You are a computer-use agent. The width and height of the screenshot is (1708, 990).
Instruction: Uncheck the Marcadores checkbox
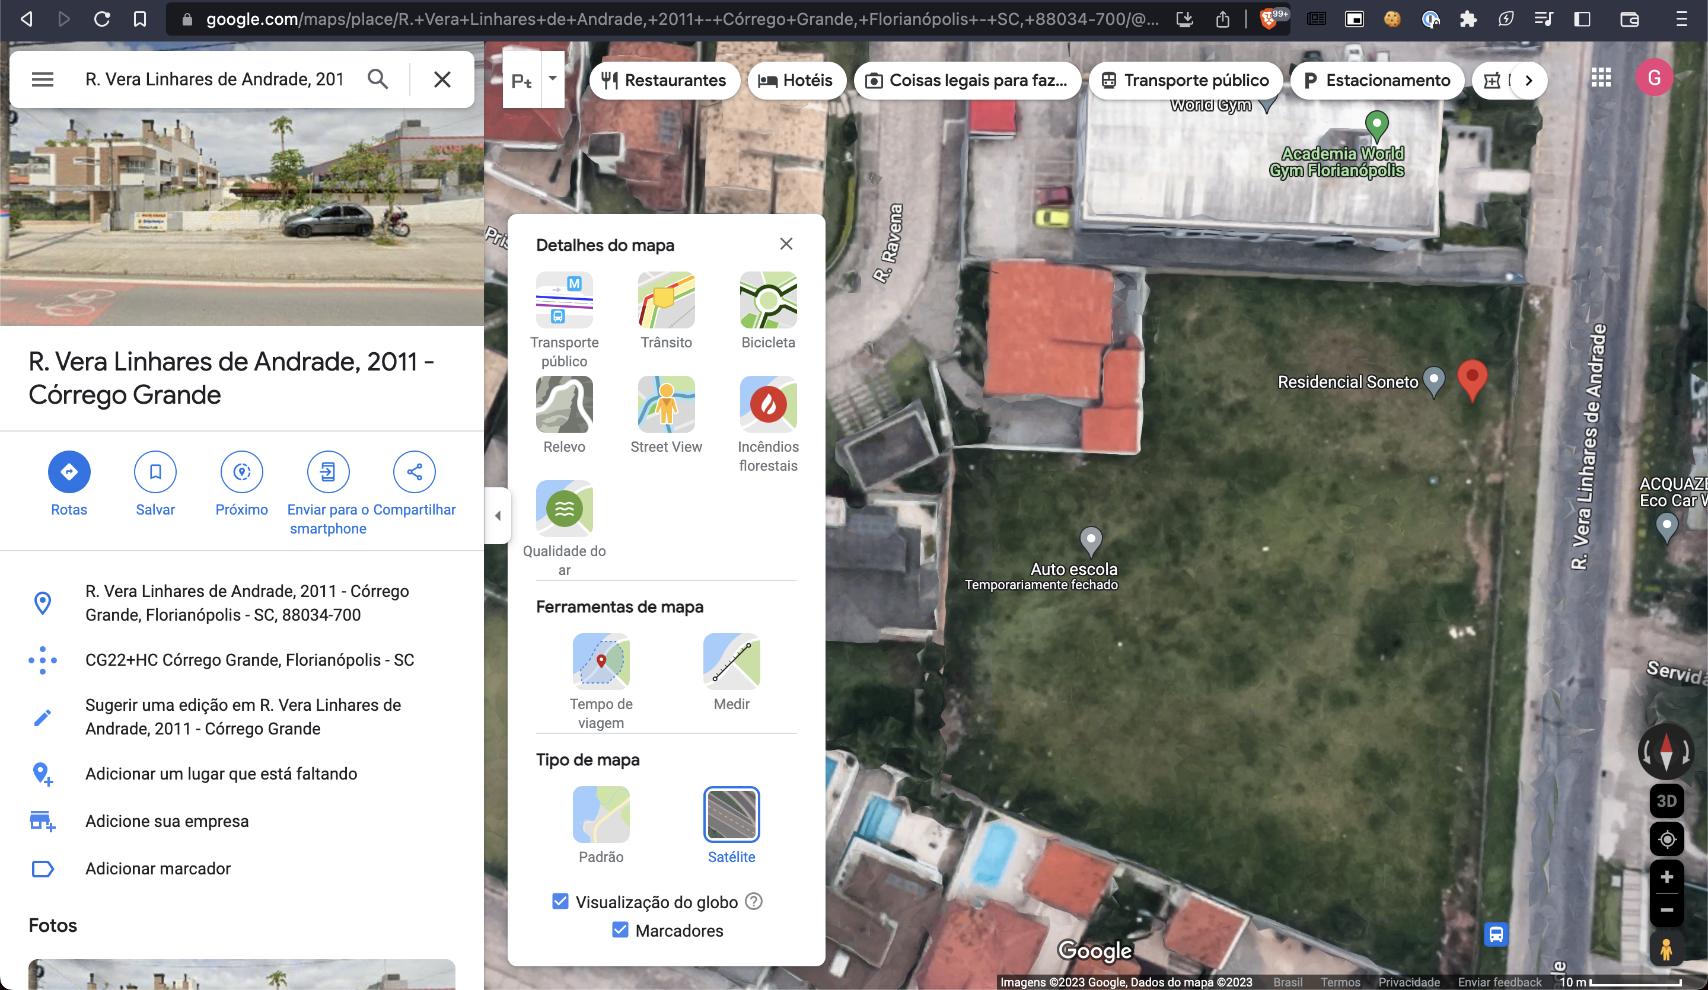pos(620,930)
